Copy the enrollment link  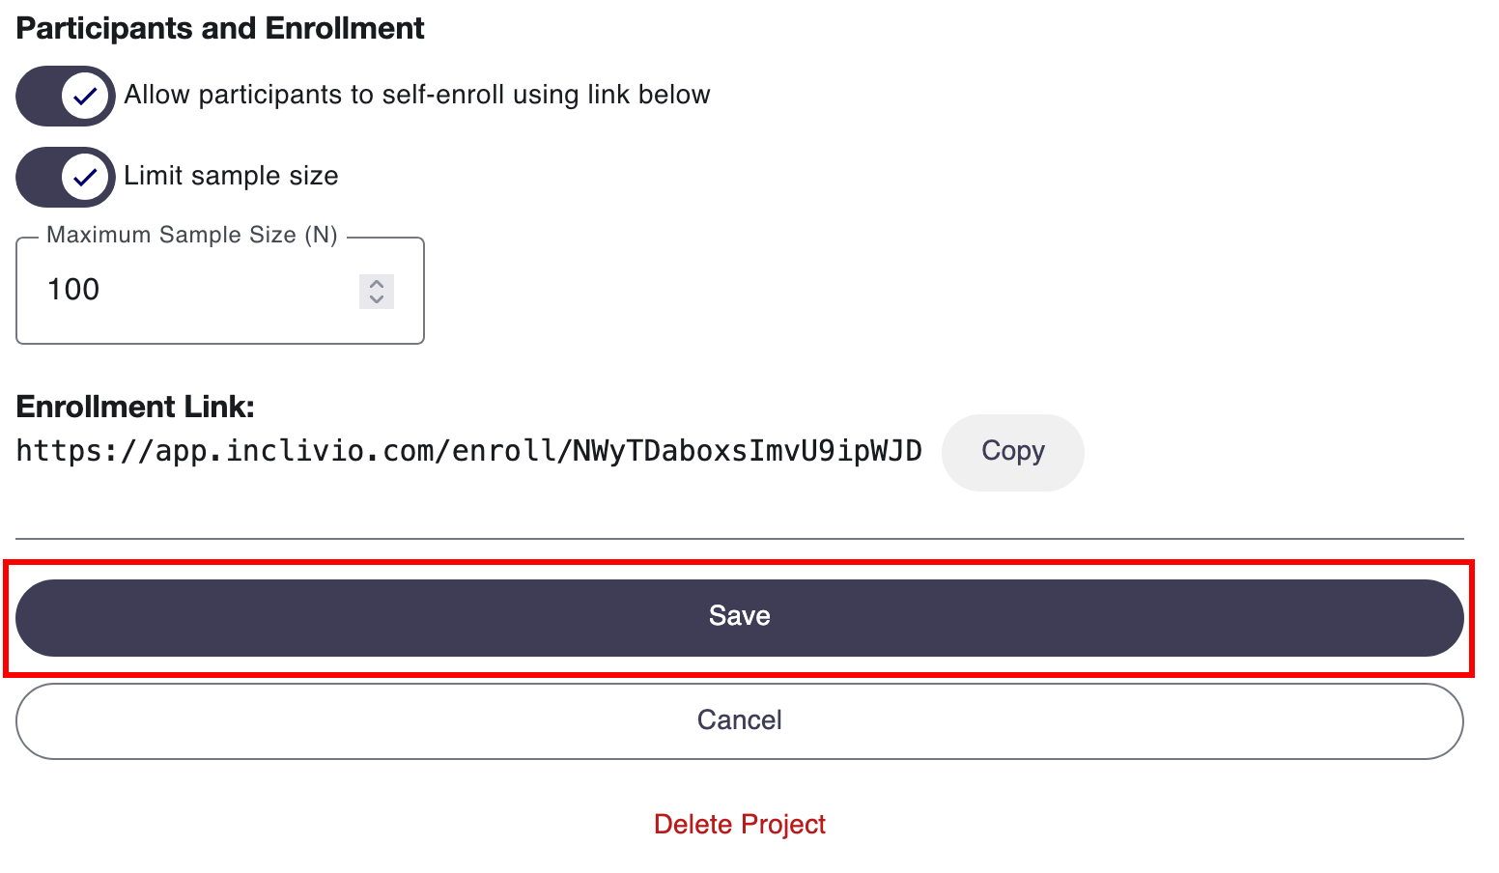[x=1013, y=452]
